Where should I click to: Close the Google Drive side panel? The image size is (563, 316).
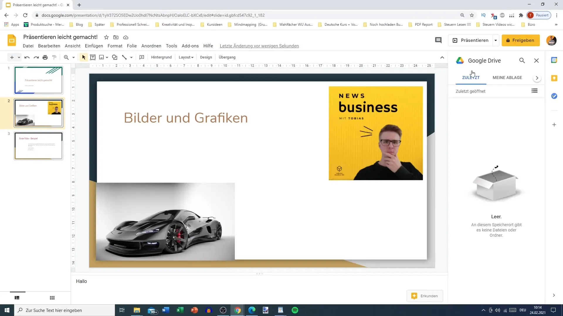[x=536, y=61]
